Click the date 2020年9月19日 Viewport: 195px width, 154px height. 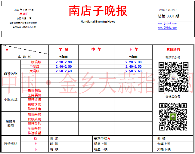pos(24,10)
